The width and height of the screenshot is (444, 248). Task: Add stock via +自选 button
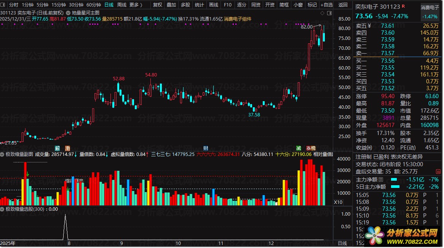326,5
